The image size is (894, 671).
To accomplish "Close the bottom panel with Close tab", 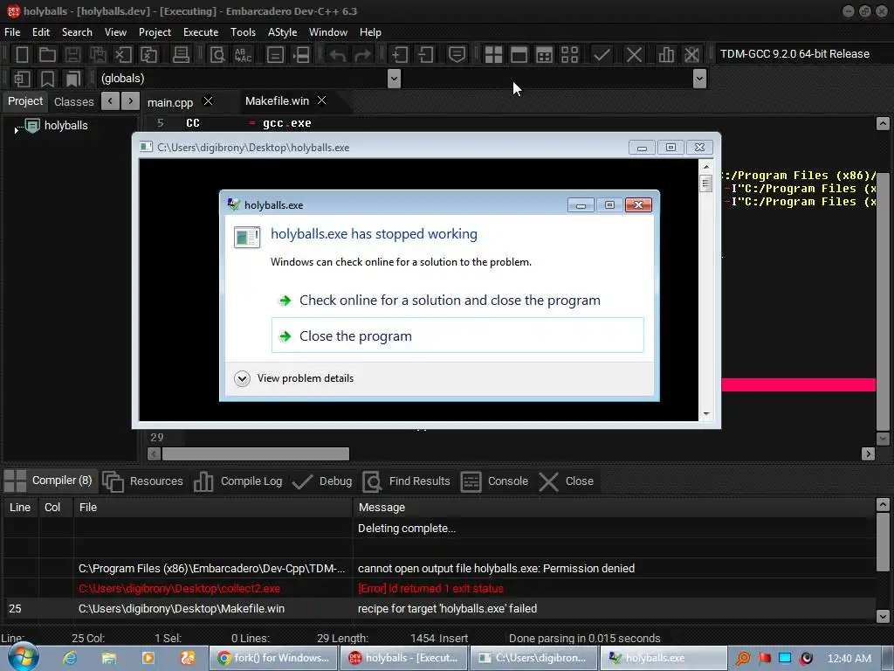I will [x=566, y=481].
